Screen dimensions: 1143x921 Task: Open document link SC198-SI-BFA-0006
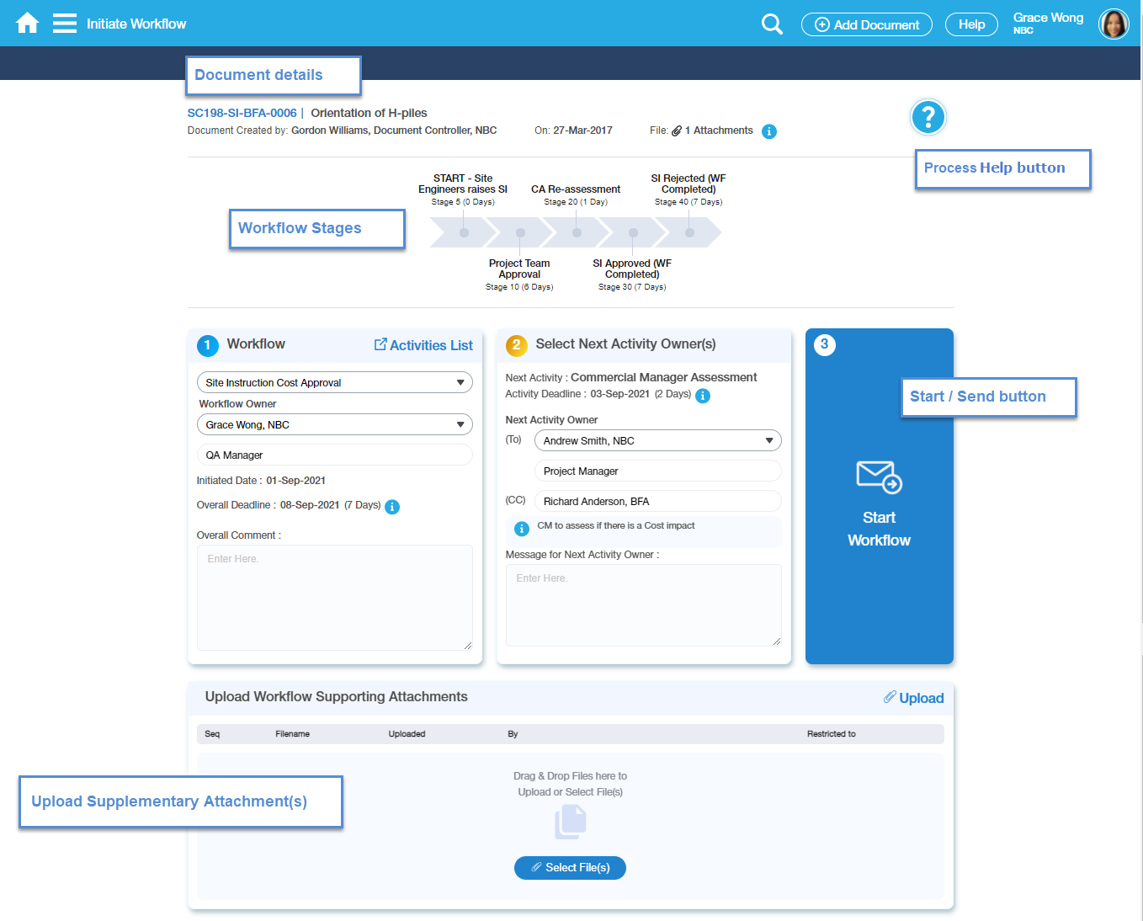242,113
